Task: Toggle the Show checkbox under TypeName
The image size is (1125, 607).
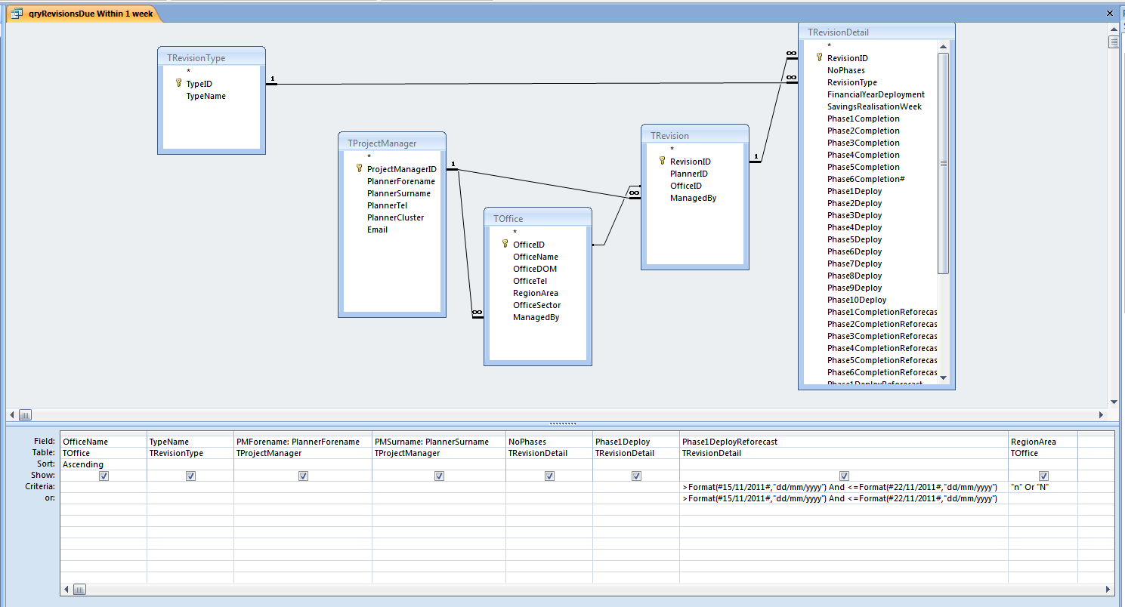Action: (190, 476)
